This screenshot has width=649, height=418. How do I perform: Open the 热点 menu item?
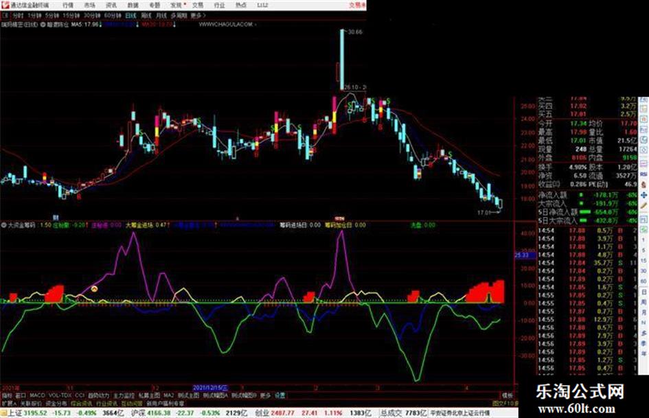point(241,5)
